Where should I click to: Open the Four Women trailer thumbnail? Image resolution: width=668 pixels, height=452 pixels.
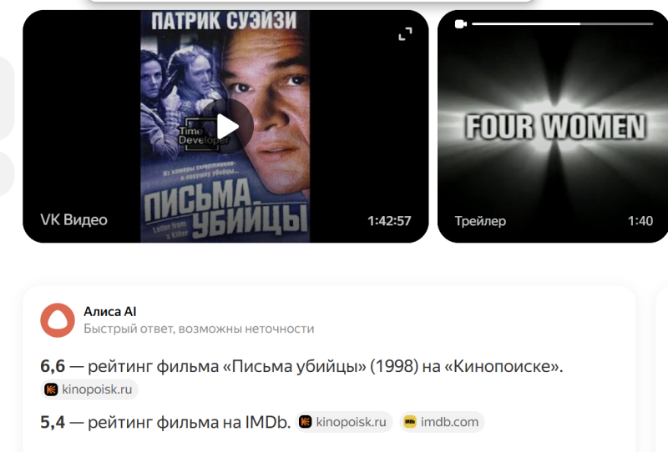click(553, 127)
